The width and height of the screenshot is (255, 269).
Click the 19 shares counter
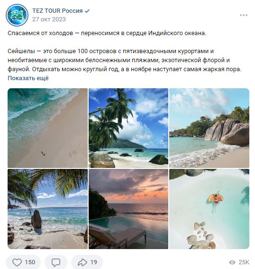click(x=93, y=262)
